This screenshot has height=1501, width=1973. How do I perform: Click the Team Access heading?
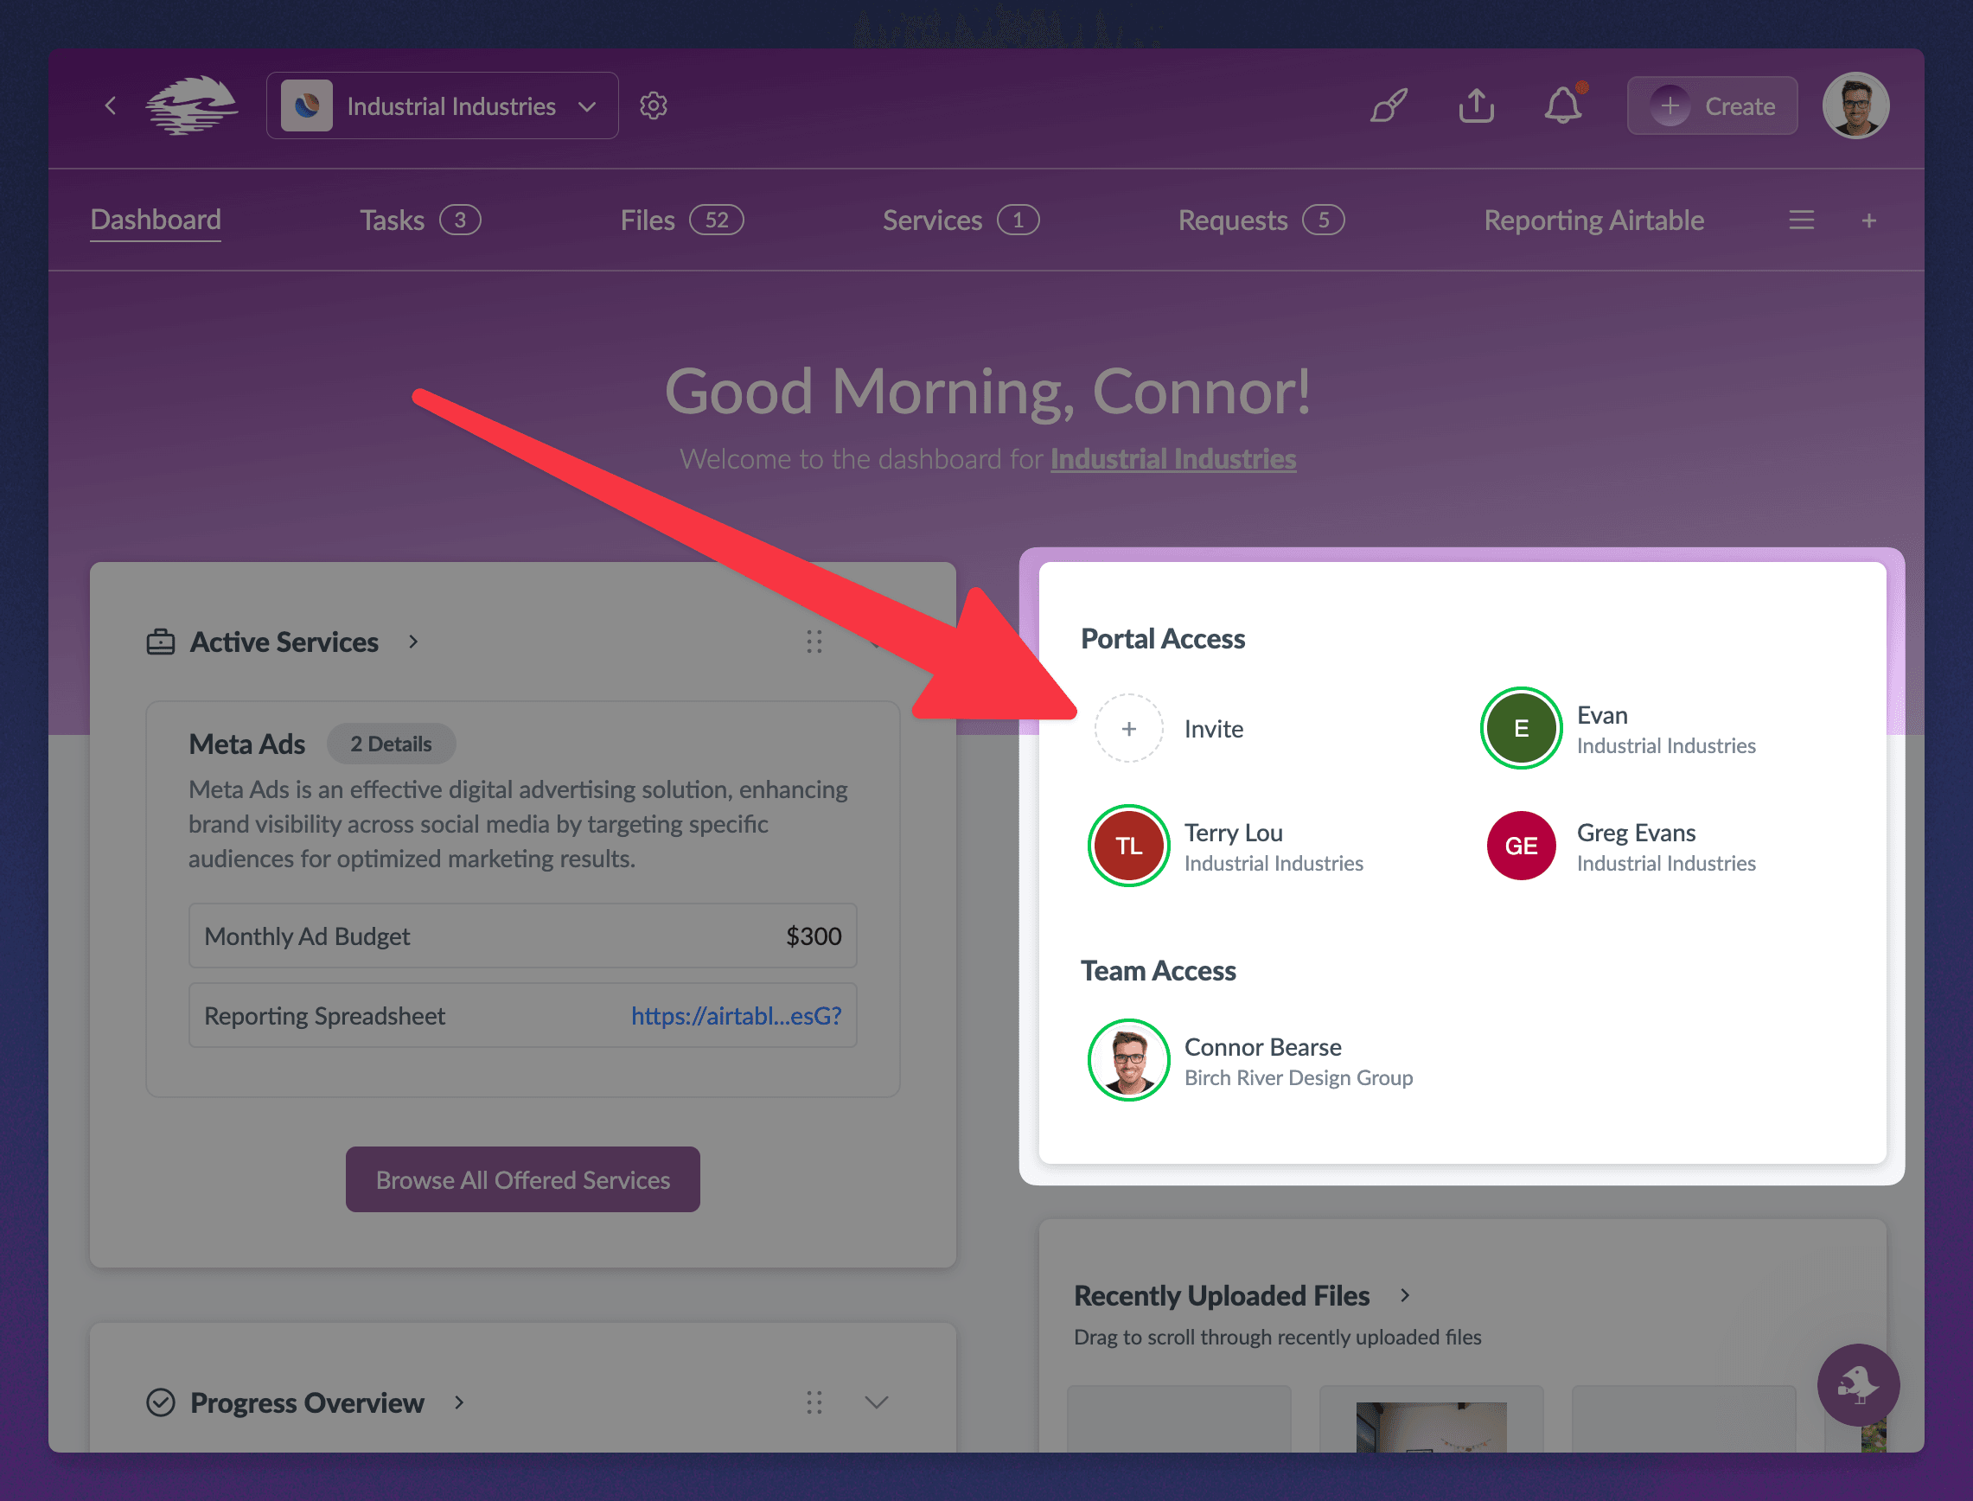(1158, 971)
